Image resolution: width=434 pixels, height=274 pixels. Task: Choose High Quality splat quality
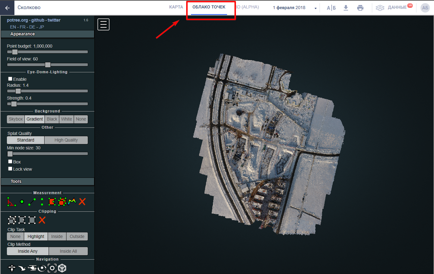(x=66, y=140)
